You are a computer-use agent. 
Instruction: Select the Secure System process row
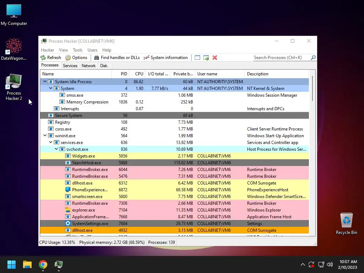[174, 116]
